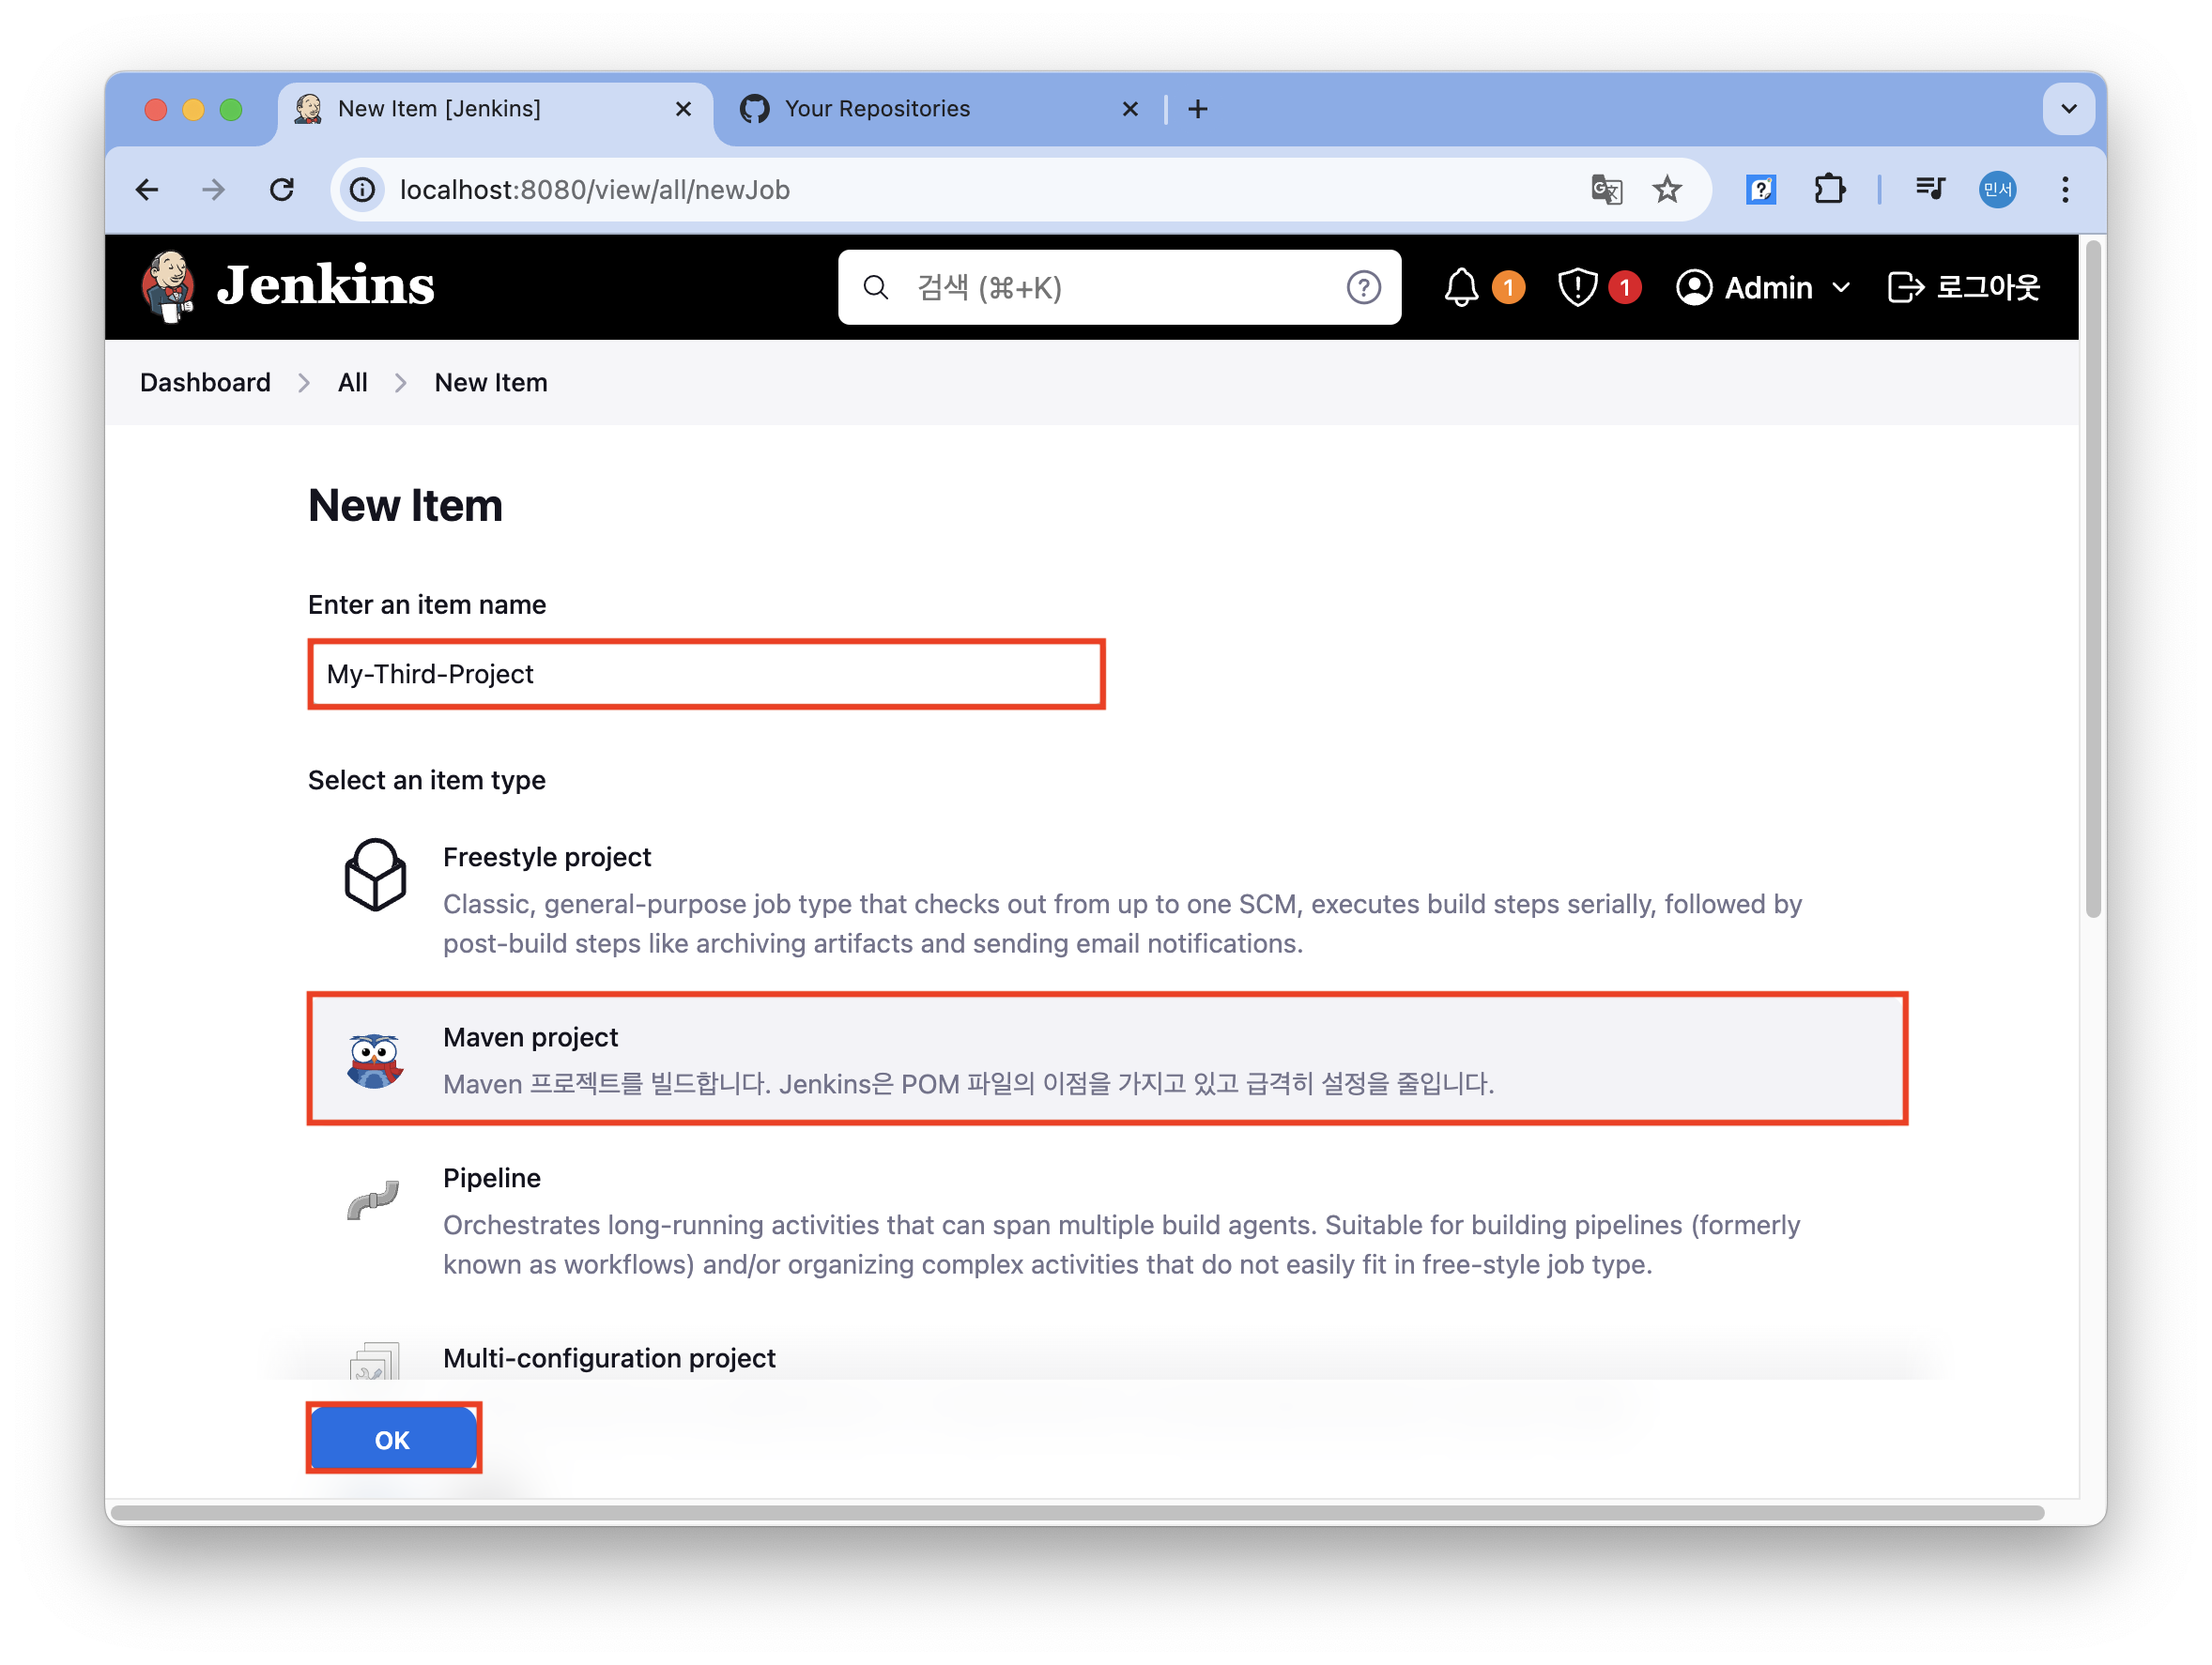Click the item name input field
The width and height of the screenshot is (2212, 1665).
point(706,675)
